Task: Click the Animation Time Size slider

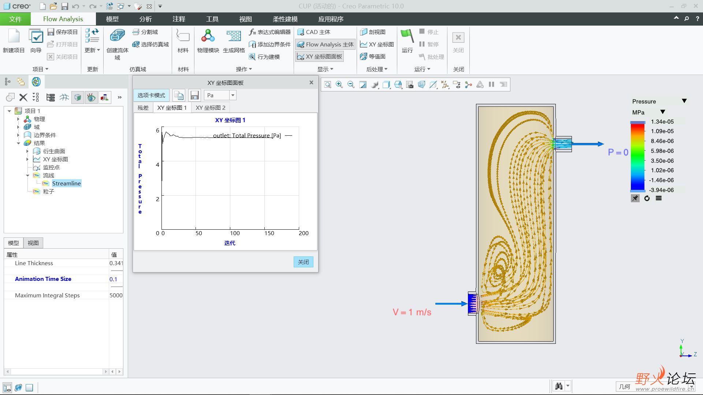Action: (116, 287)
